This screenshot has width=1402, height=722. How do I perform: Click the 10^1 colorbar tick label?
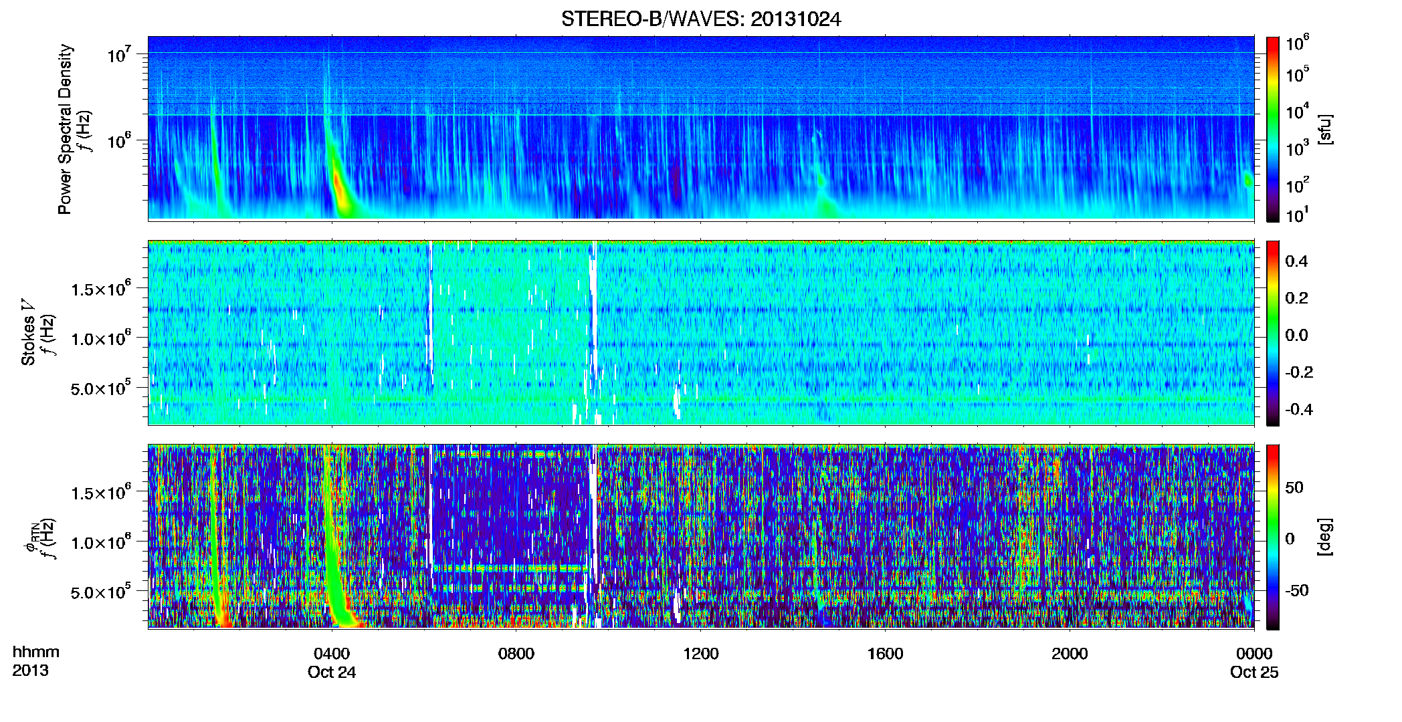click(1298, 215)
